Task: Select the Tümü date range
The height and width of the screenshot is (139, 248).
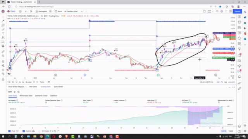Action: point(42,82)
